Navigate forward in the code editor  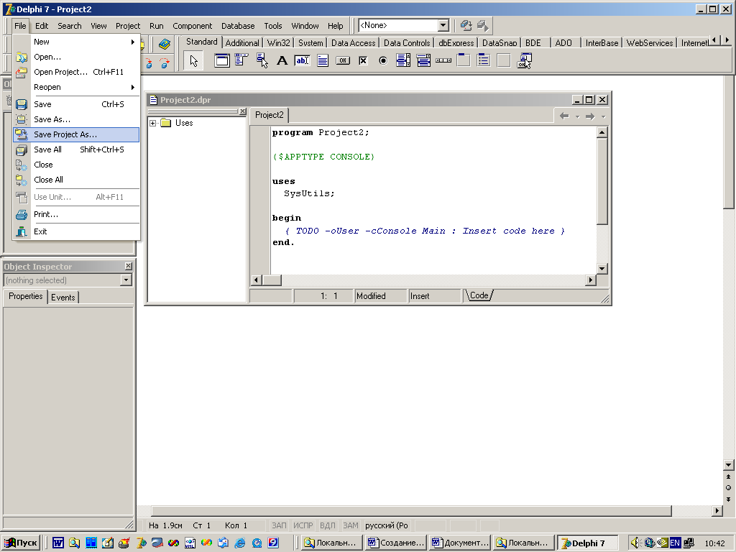[x=590, y=116]
